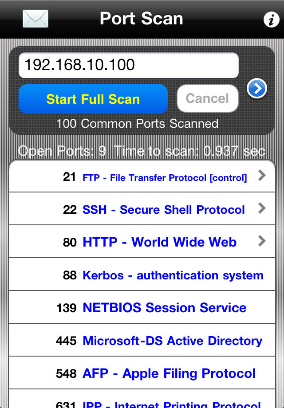Click Start Full Scan button
The height and width of the screenshot is (408, 284).
coord(93,99)
